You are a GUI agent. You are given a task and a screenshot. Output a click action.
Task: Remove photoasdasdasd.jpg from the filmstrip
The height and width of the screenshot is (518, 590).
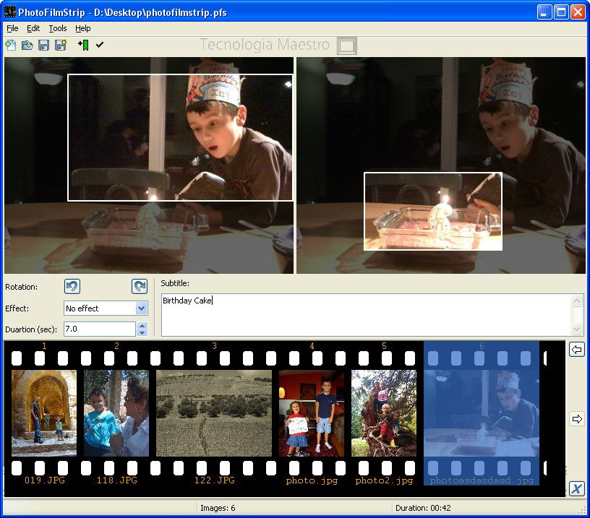[578, 488]
